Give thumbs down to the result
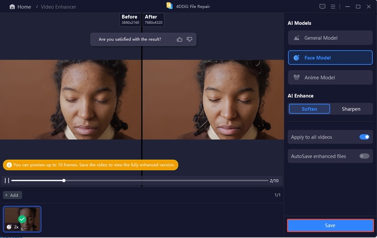Image resolution: width=377 pixels, height=238 pixels. [190, 39]
